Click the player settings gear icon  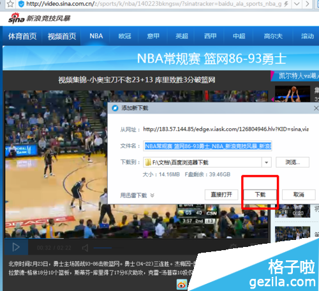[x=234, y=247]
